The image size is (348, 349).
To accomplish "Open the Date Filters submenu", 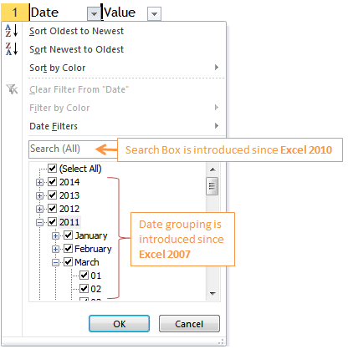I will pyautogui.click(x=124, y=126).
